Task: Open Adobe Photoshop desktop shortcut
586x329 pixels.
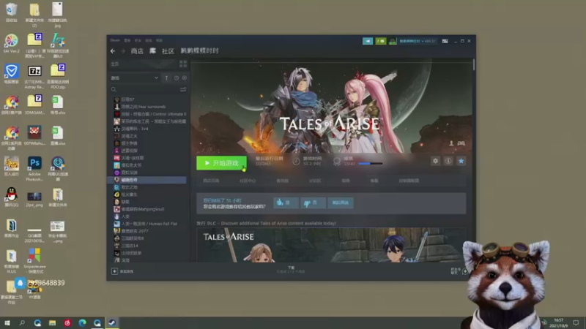Action: click(x=34, y=168)
